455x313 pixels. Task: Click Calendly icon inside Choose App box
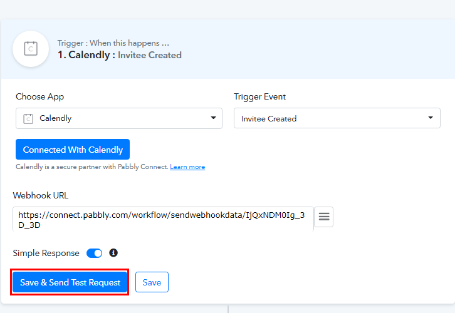pos(28,118)
